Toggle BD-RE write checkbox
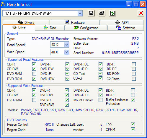 (133, 95)
